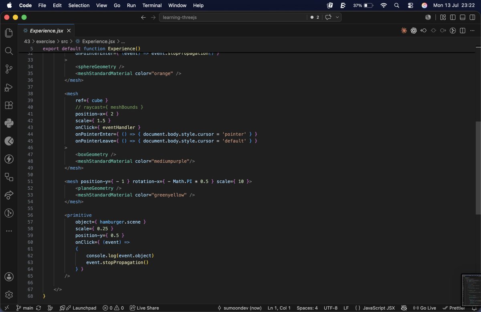
Task: Open the Edit menu
Action: 57,5
